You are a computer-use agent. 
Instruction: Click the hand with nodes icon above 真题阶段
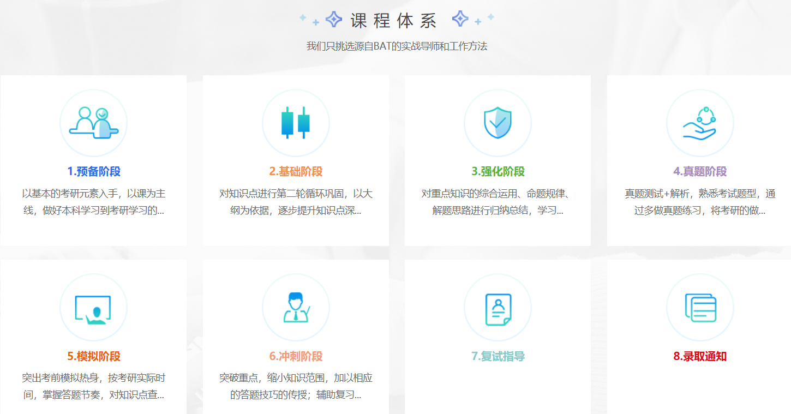[x=700, y=123]
